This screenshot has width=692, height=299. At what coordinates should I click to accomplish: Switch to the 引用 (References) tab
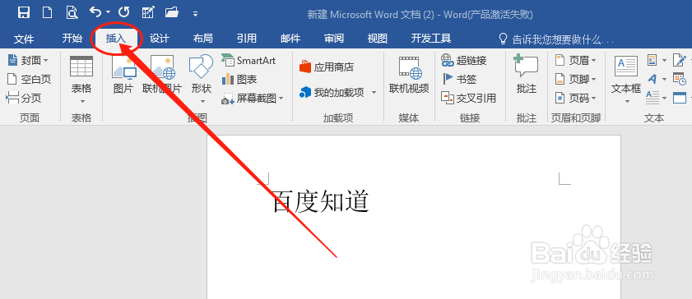point(247,39)
